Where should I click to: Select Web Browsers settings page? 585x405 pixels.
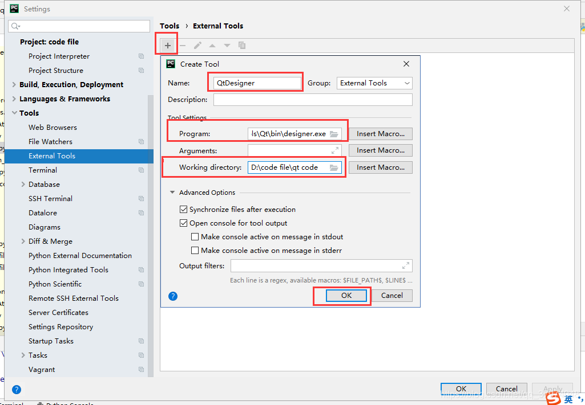[53, 127]
